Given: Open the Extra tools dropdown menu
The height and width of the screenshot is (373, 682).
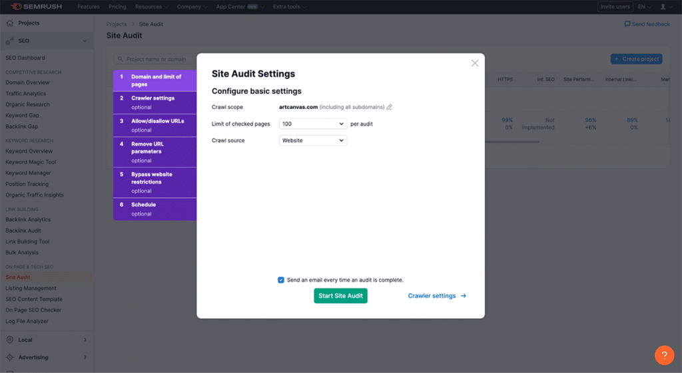Looking at the screenshot, I should coord(290,7).
